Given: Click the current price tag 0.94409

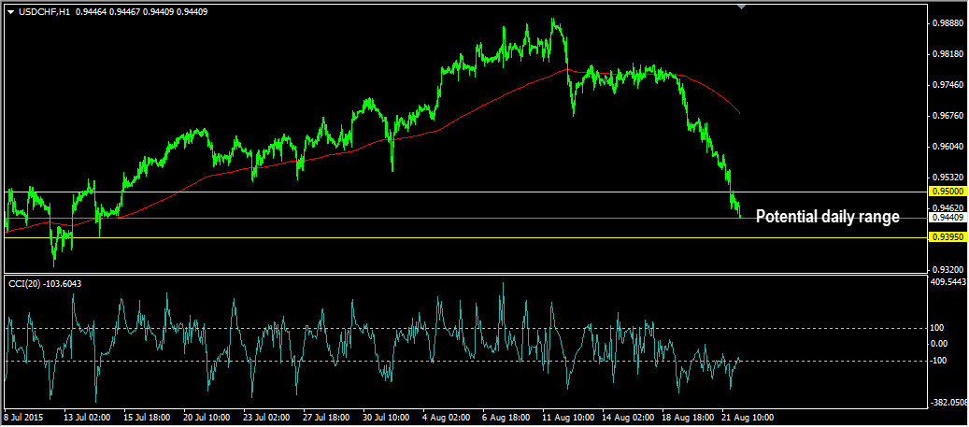Looking at the screenshot, I should [947, 218].
